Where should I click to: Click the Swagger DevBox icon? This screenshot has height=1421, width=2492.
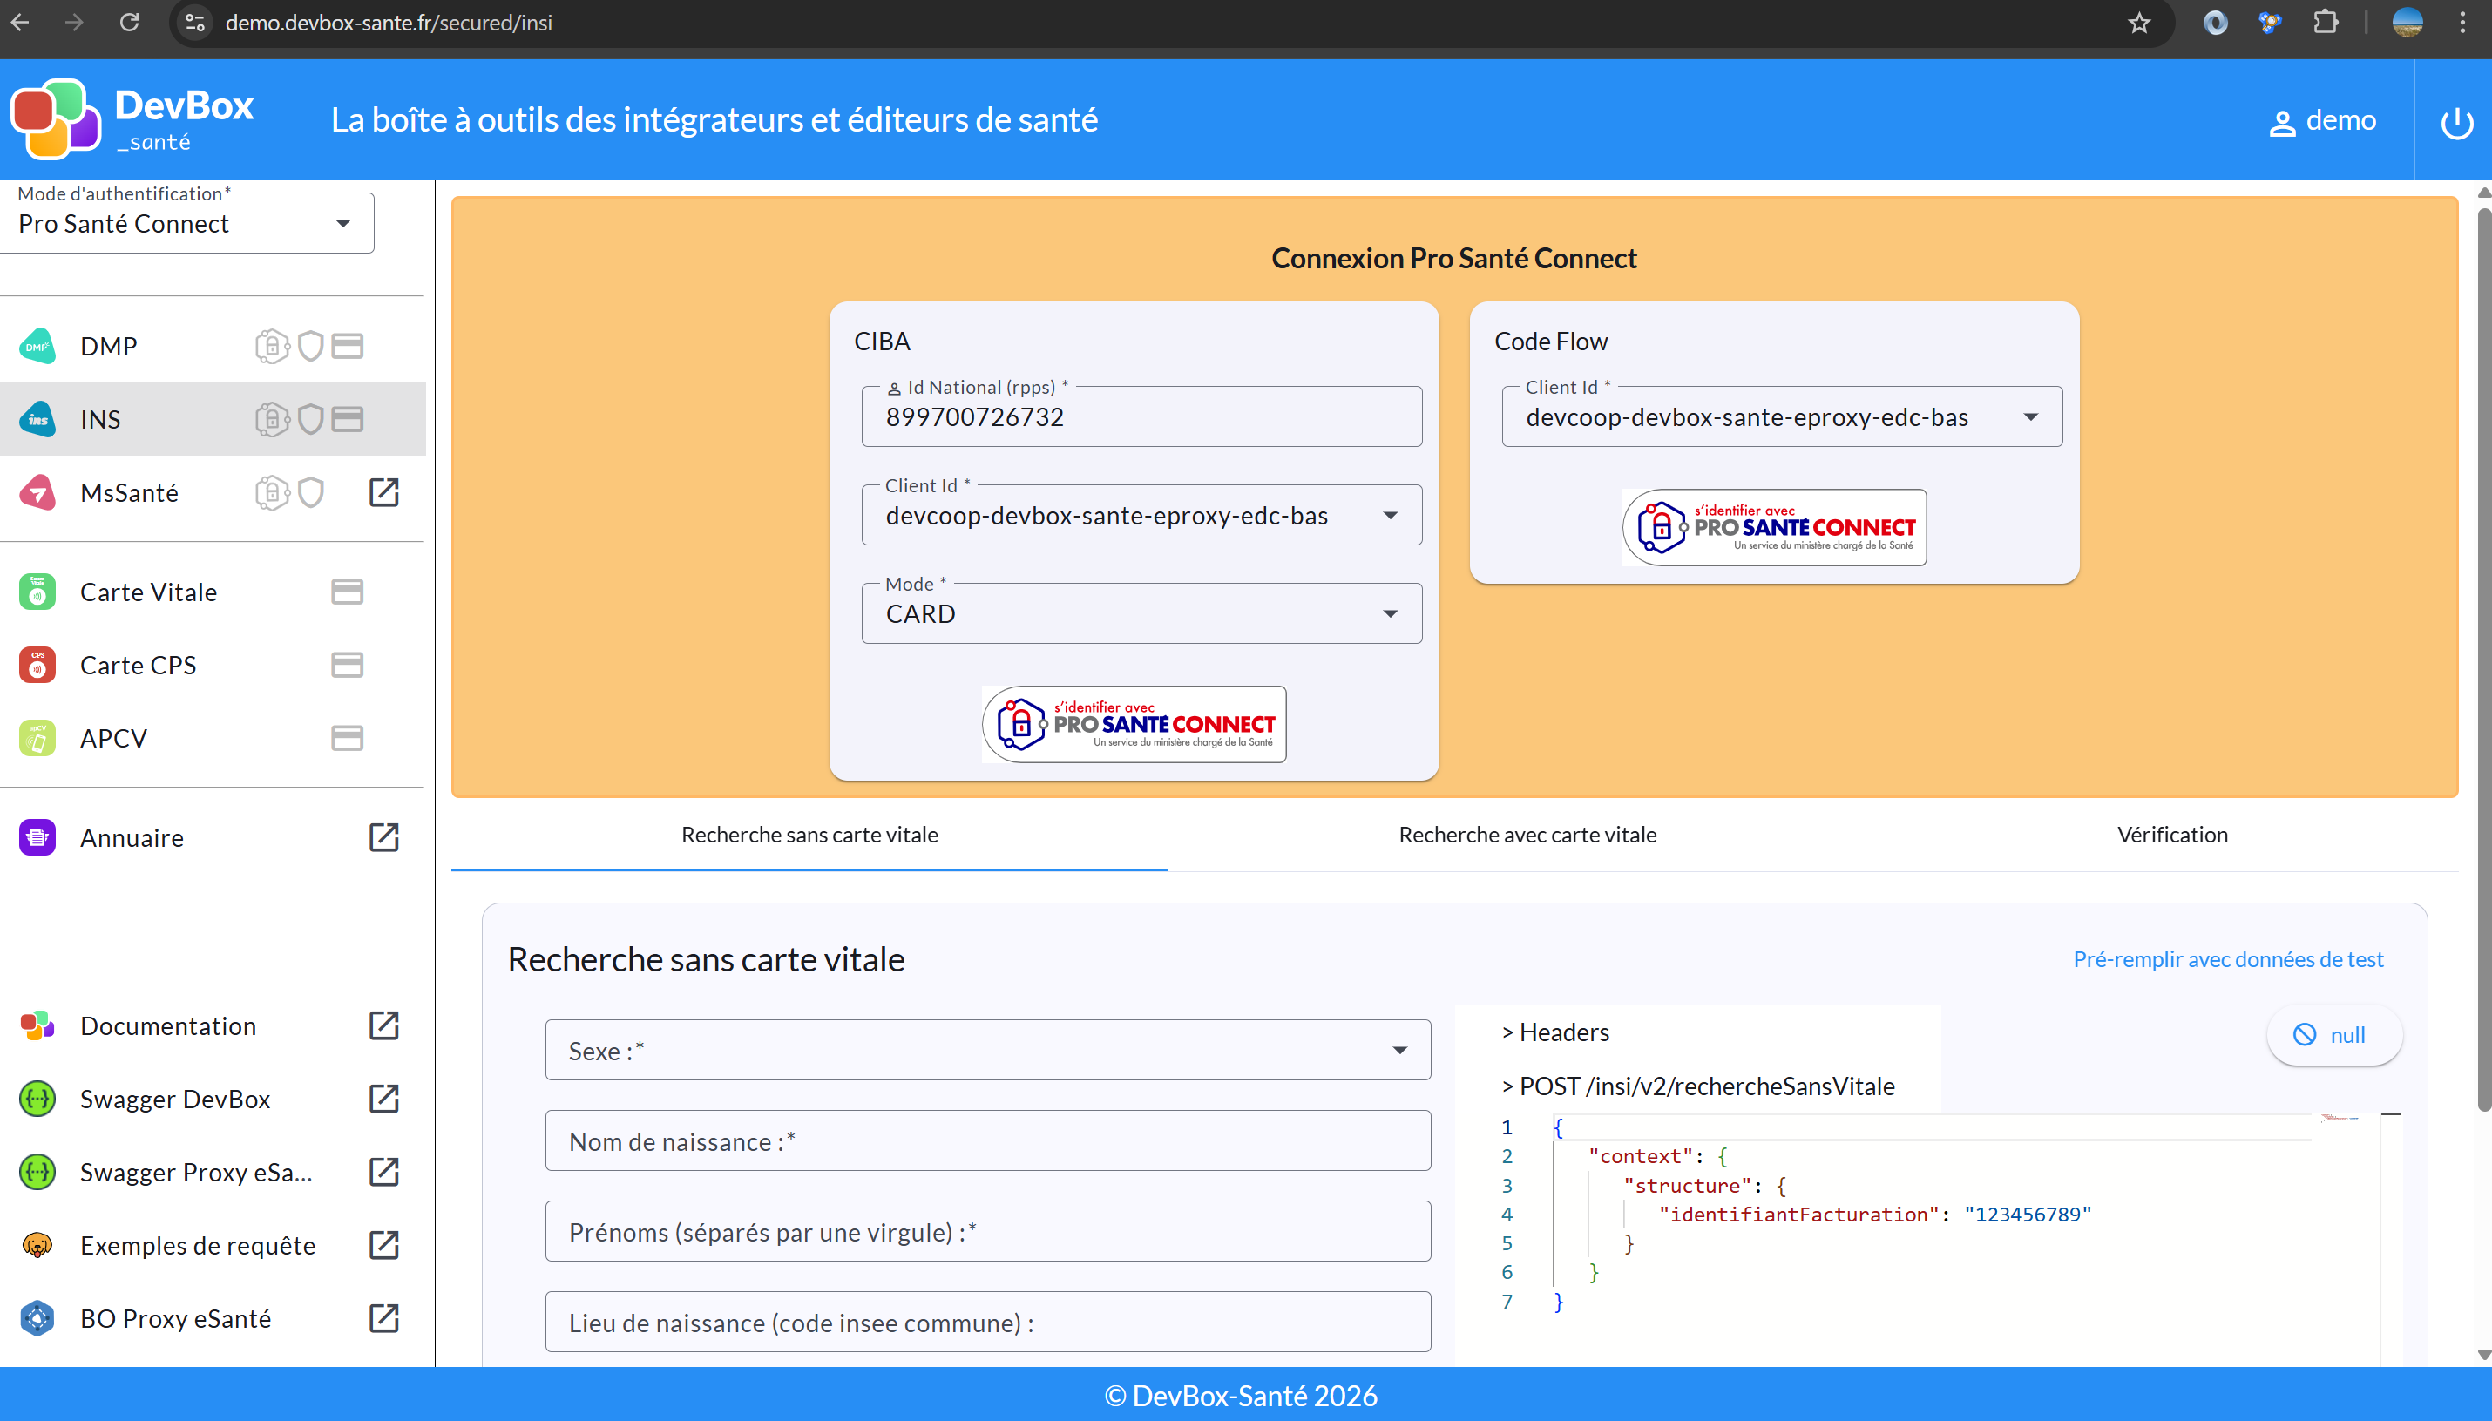[37, 1099]
